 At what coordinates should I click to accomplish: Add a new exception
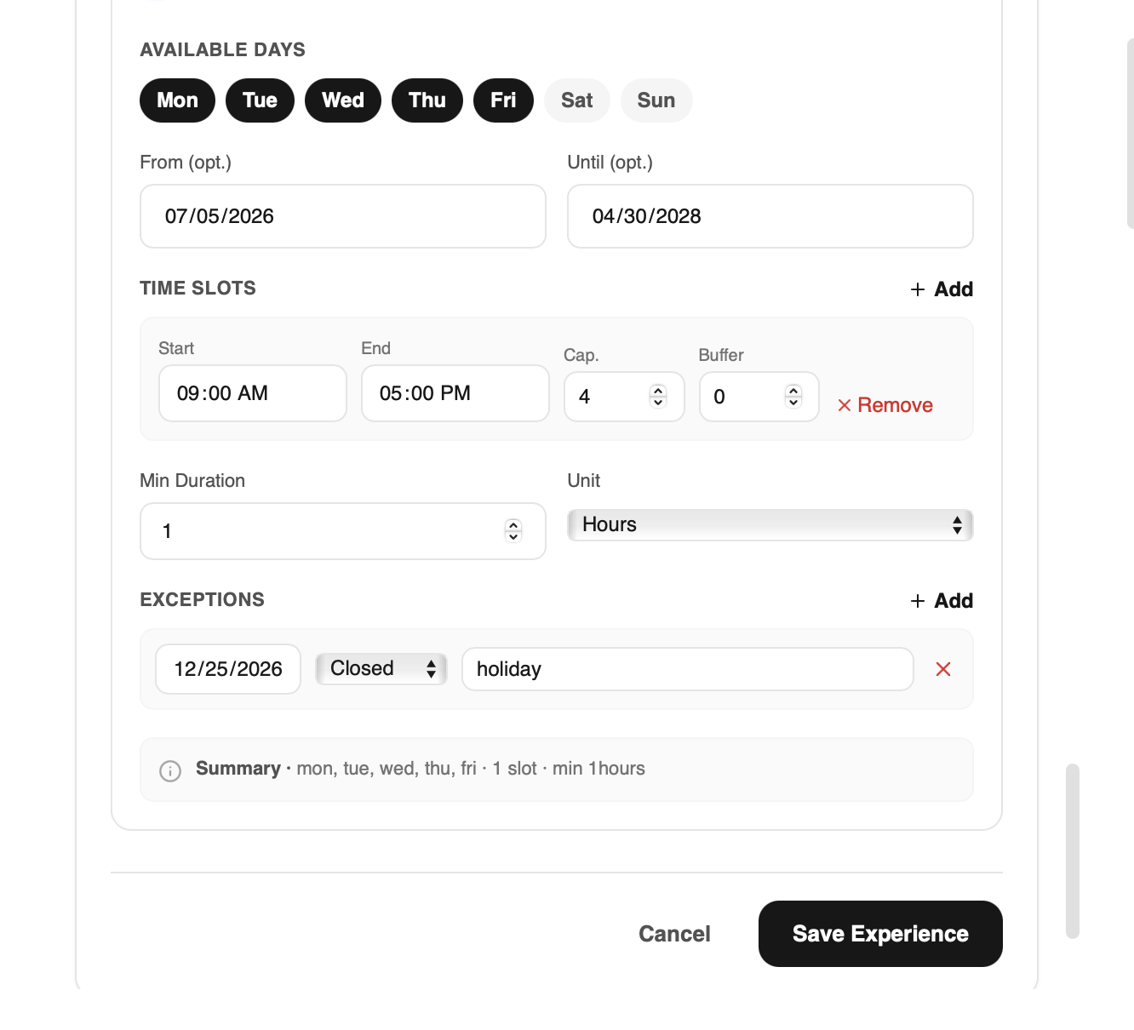tap(942, 601)
